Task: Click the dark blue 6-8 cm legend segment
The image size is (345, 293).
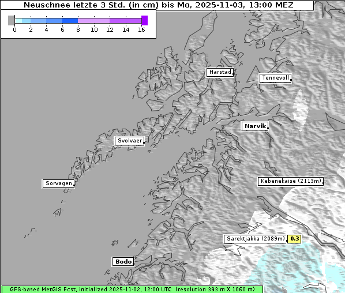Action: pyautogui.click(x=70, y=21)
